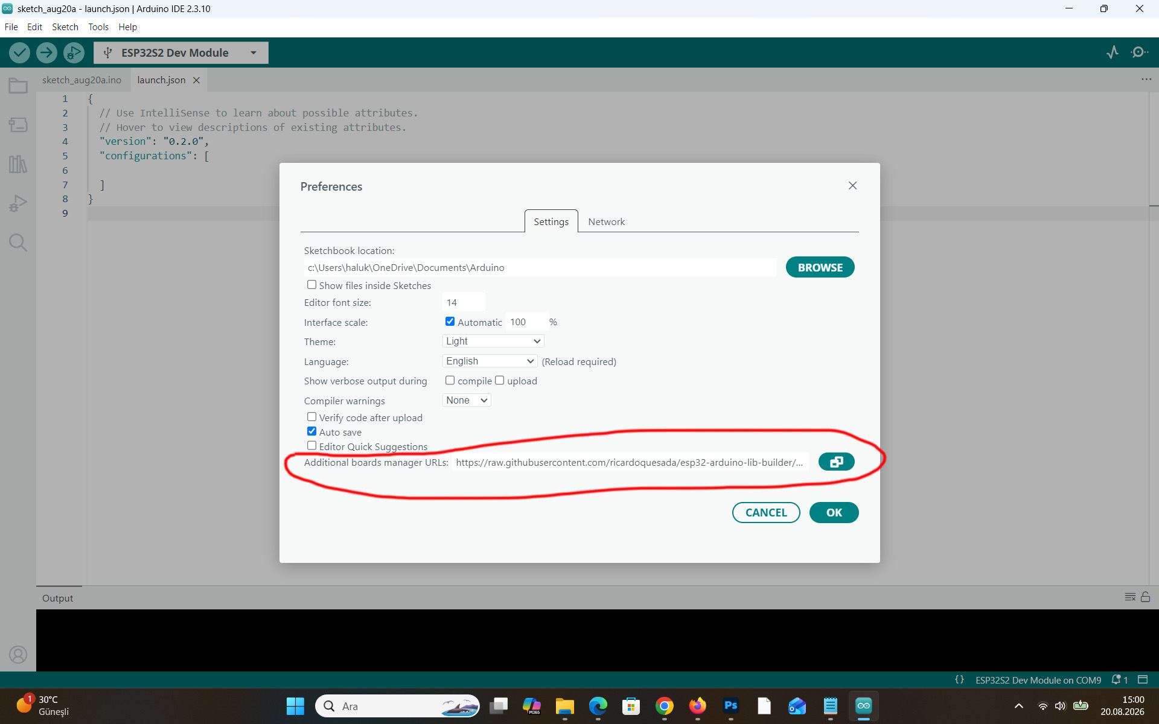Click the Verify checkmark icon in toolbar
The image size is (1159, 724).
click(x=19, y=53)
